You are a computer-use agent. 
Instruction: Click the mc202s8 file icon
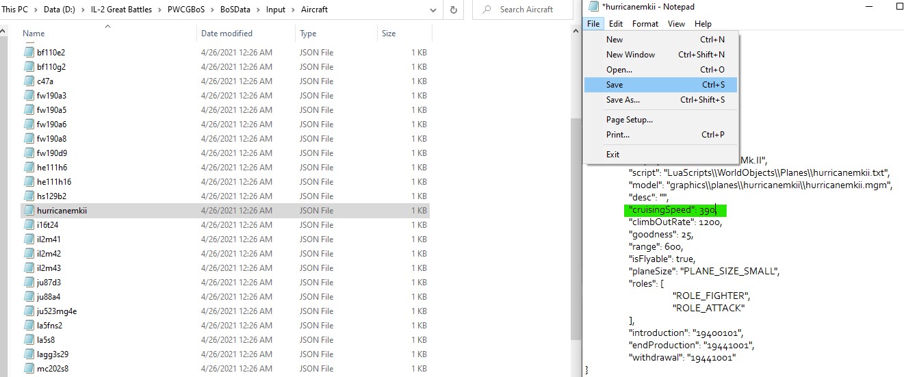[29, 369]
